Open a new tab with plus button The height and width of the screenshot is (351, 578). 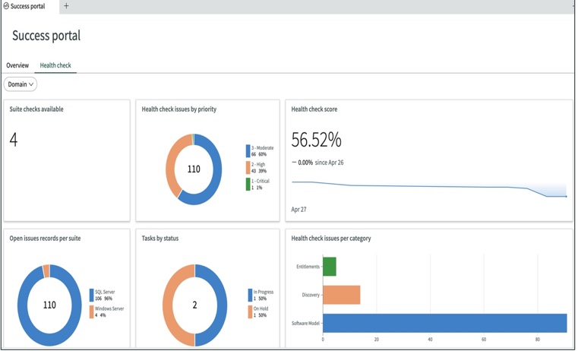click(x=66, y=6)
